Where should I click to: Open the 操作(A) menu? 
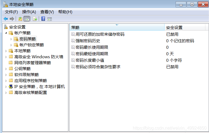click(x=29, y=12)
